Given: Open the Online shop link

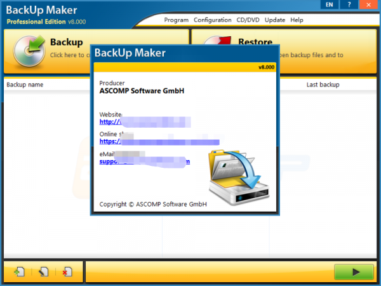Looking at the screenshot, I should point(159,141).
